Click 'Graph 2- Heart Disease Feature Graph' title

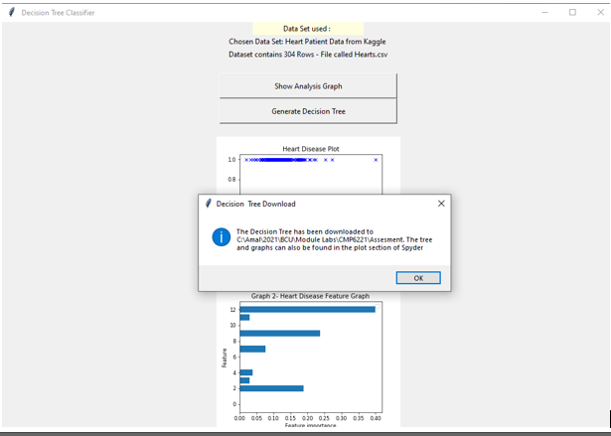coord(310,296)
